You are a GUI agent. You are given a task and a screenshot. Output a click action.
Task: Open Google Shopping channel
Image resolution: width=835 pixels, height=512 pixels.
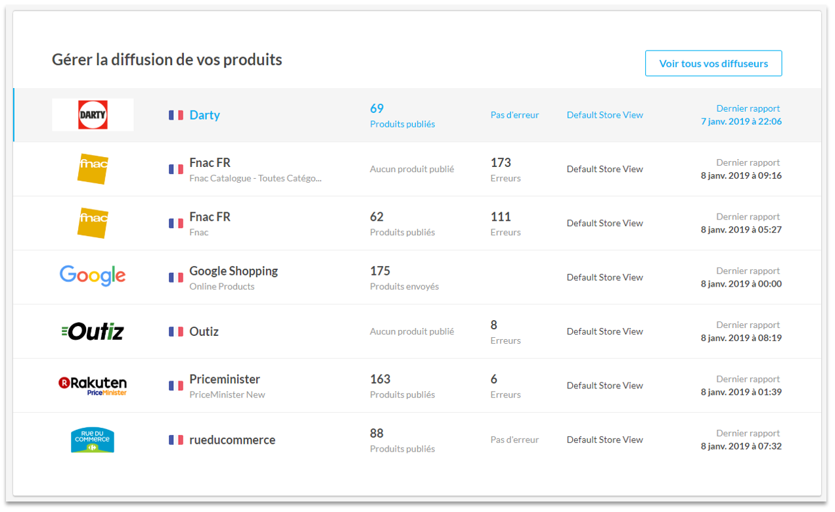[x=234, y=271]
